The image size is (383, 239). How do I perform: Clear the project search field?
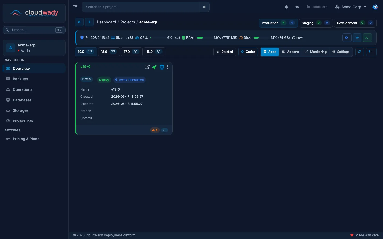pos(204,7)
